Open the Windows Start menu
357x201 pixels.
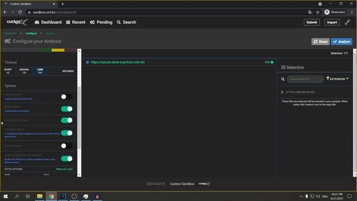pyautogui.click(x=6, y=196)
